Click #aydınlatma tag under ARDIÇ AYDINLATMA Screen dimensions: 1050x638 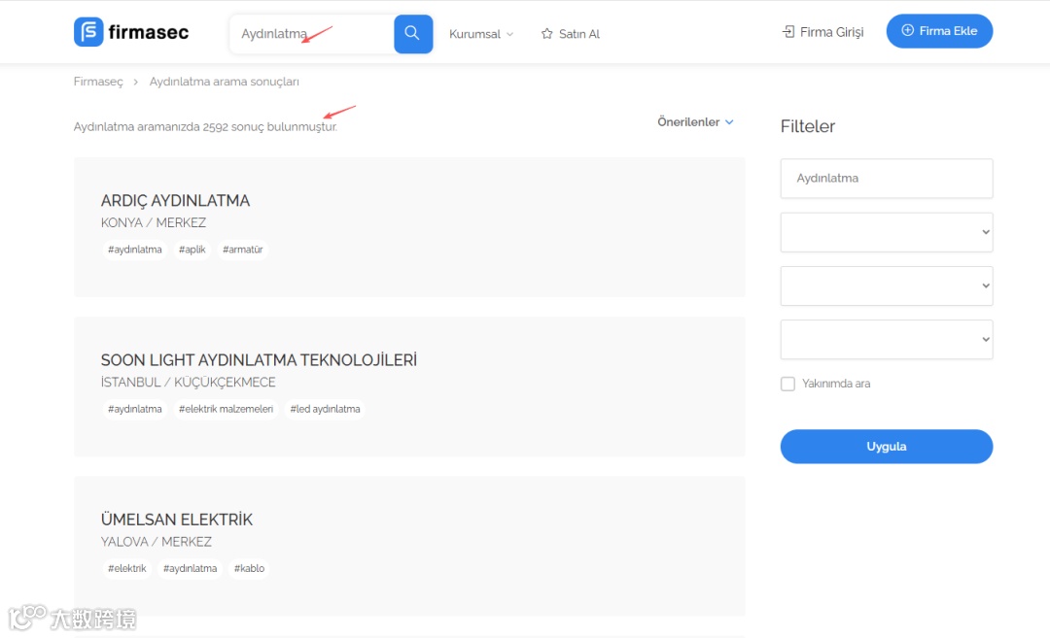tap(134, 250)
